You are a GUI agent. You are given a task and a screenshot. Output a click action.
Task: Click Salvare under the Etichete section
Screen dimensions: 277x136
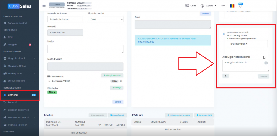click(x=118, y=102)
